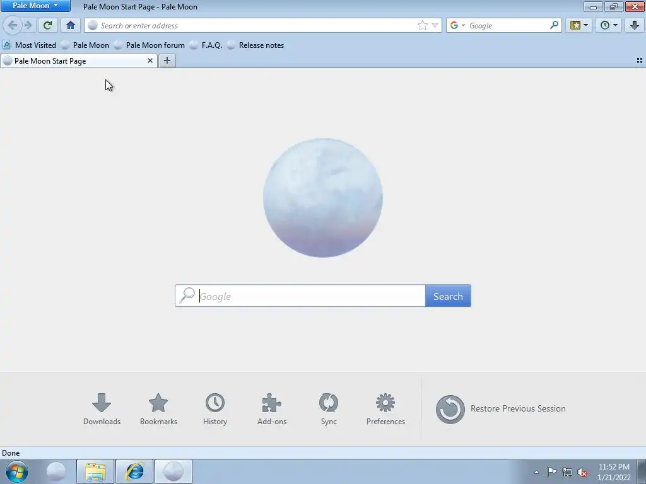
Task: Bookmark this page with the star icon
Action: point(422,25)
